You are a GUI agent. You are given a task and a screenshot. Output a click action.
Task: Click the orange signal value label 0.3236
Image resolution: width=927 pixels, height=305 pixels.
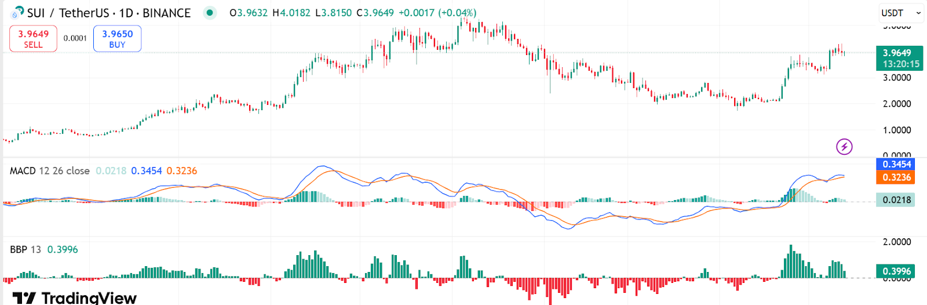click(x=897, y=177)
